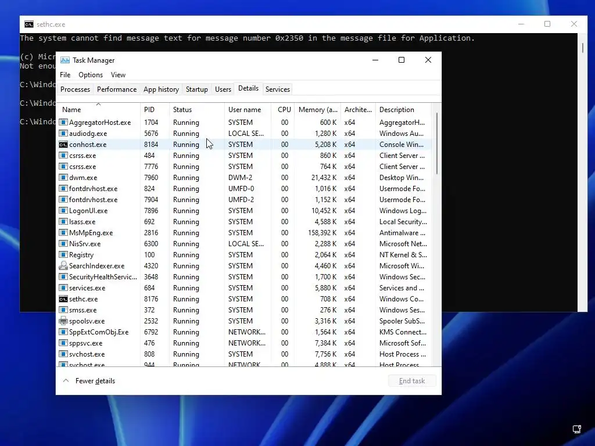Click the NisSrv.exe process icon
Screen dimensions: 595x446
point(63,243)
